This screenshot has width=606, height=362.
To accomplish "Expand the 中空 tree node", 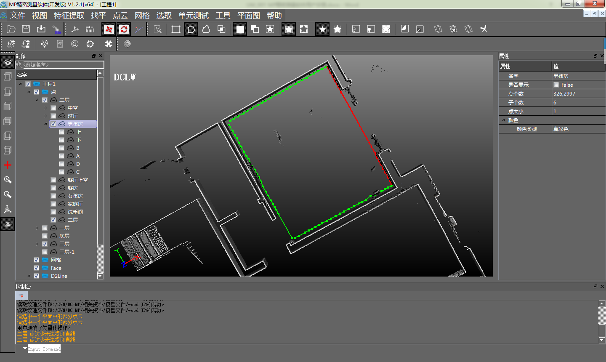I will pos(45,108).
